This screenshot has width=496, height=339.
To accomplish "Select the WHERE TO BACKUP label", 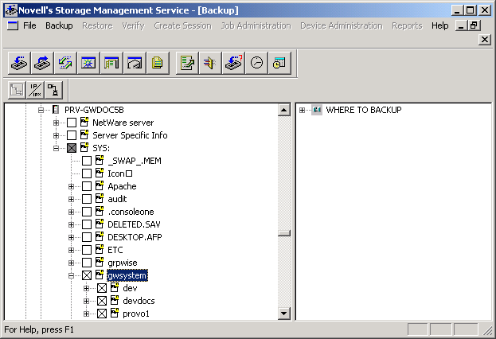I will pyautogui.click(x=364, y=110).
